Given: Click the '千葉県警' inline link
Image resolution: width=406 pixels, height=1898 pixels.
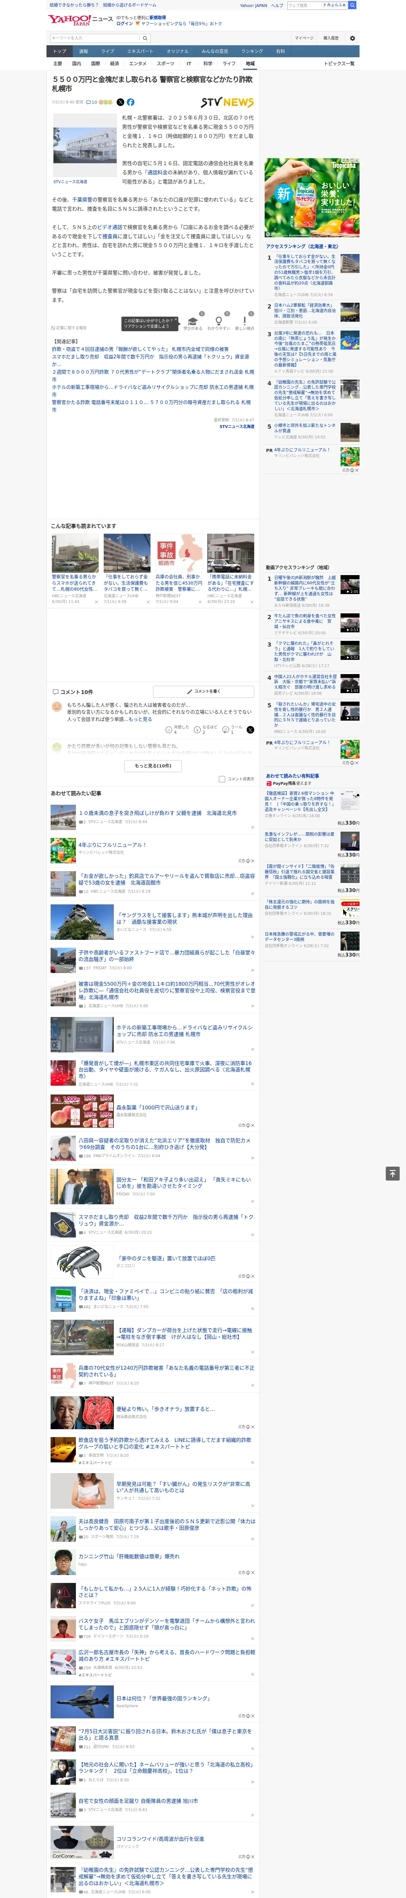Looking at the screenshot, I should tap(82, 200).
